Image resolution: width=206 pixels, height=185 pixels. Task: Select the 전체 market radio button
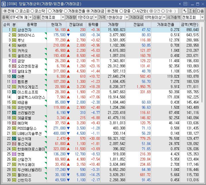(5, 11)
